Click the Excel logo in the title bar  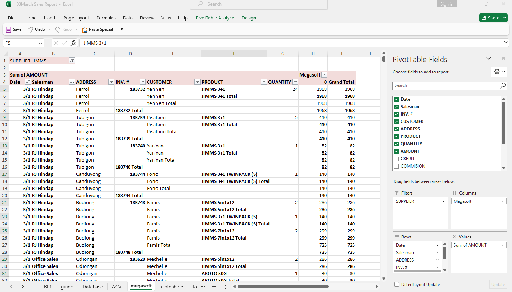tap(9, 4)
